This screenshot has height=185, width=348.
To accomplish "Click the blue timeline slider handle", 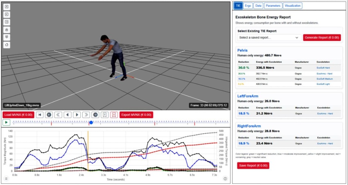I will click(91, 122).
